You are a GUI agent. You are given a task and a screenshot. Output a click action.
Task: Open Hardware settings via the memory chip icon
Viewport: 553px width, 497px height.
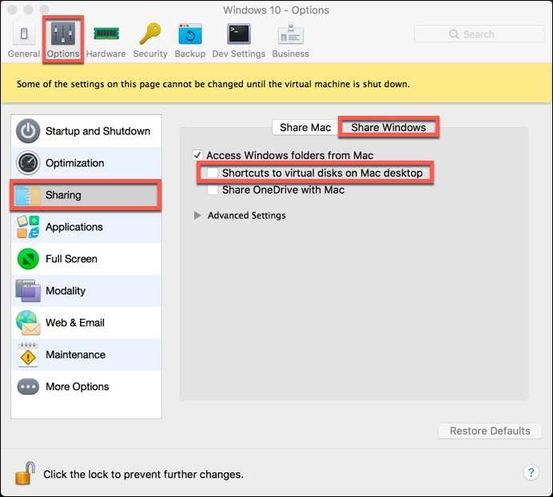(106, 34)
